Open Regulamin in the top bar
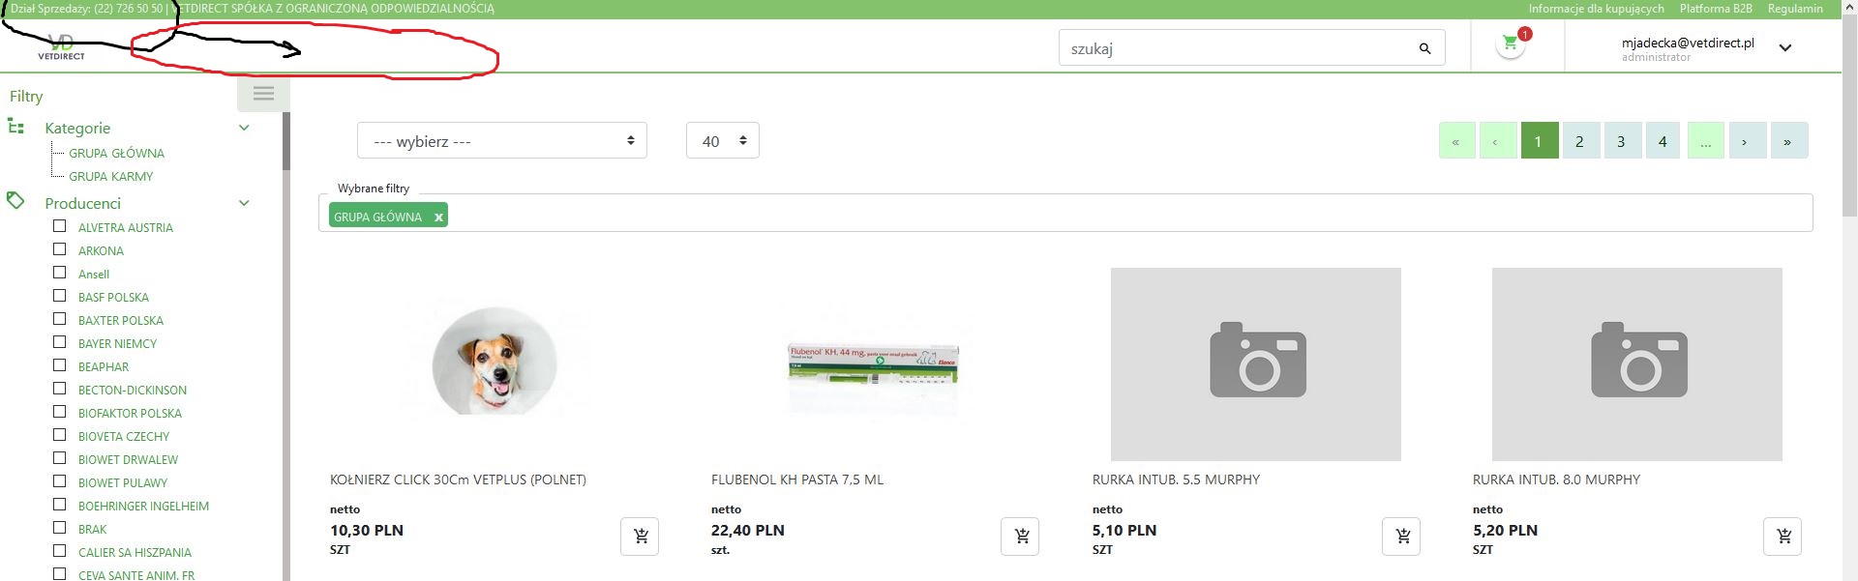Viewport: 1858px width, 581px height. click(x=1794, y=9)
